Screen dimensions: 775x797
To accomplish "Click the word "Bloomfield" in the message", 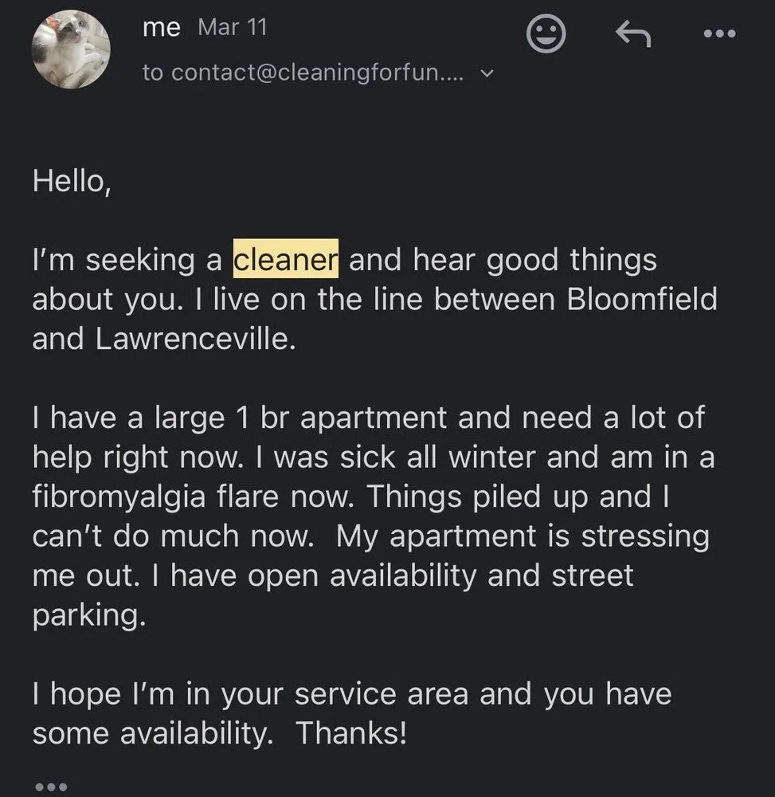I will [x=642, y=299].
